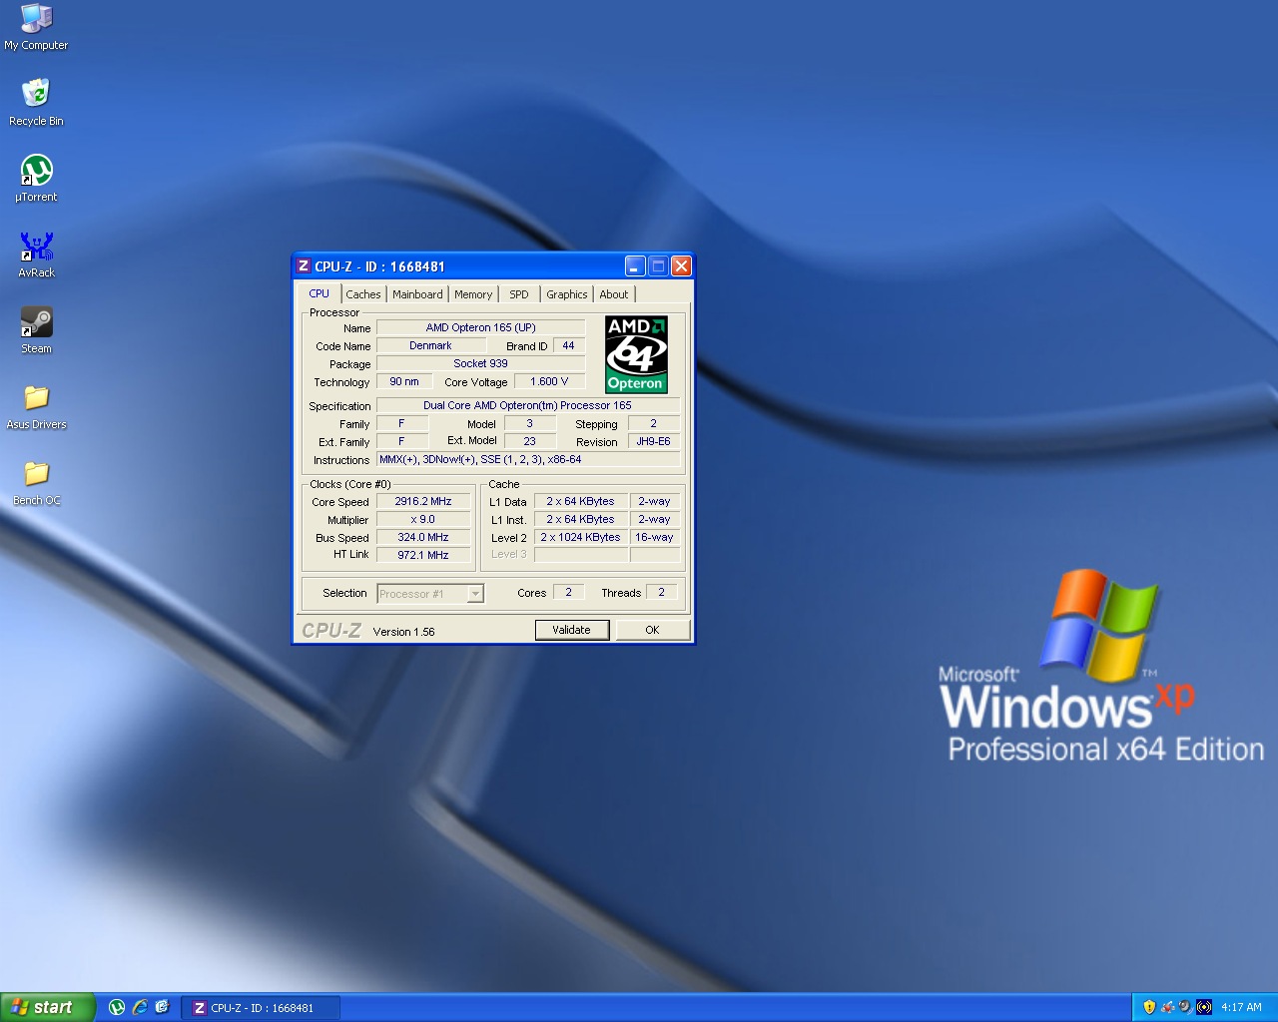1278x1022 pixels.
Task: Click the CPU-Z title bar Z icon
Action: [x=304, y=265]
